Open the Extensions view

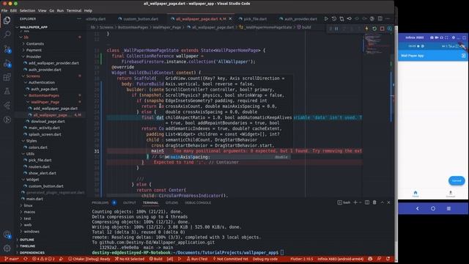pyautogui.click(x=7, y=77)
